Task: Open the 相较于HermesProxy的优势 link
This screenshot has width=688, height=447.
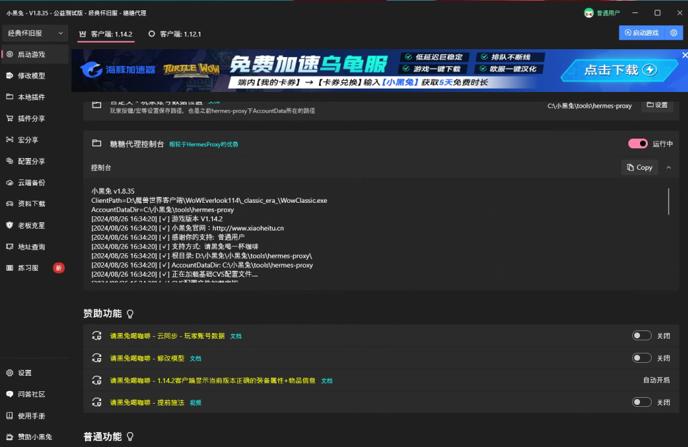Action: [204, 144]
